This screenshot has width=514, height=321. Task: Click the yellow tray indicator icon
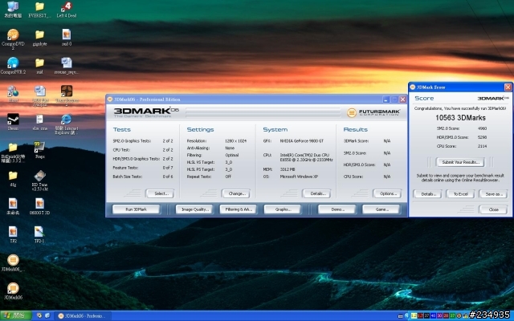(414, 315)
